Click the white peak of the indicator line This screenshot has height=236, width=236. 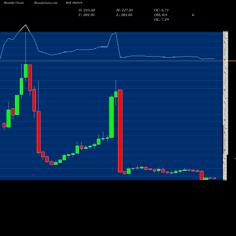(25, 25)
